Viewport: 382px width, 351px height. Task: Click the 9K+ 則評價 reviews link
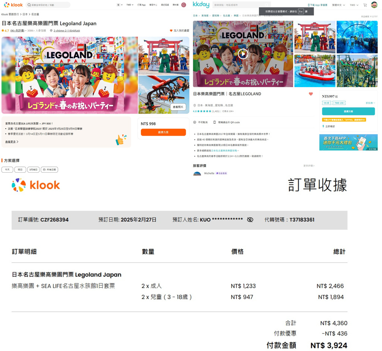(17, 31)
